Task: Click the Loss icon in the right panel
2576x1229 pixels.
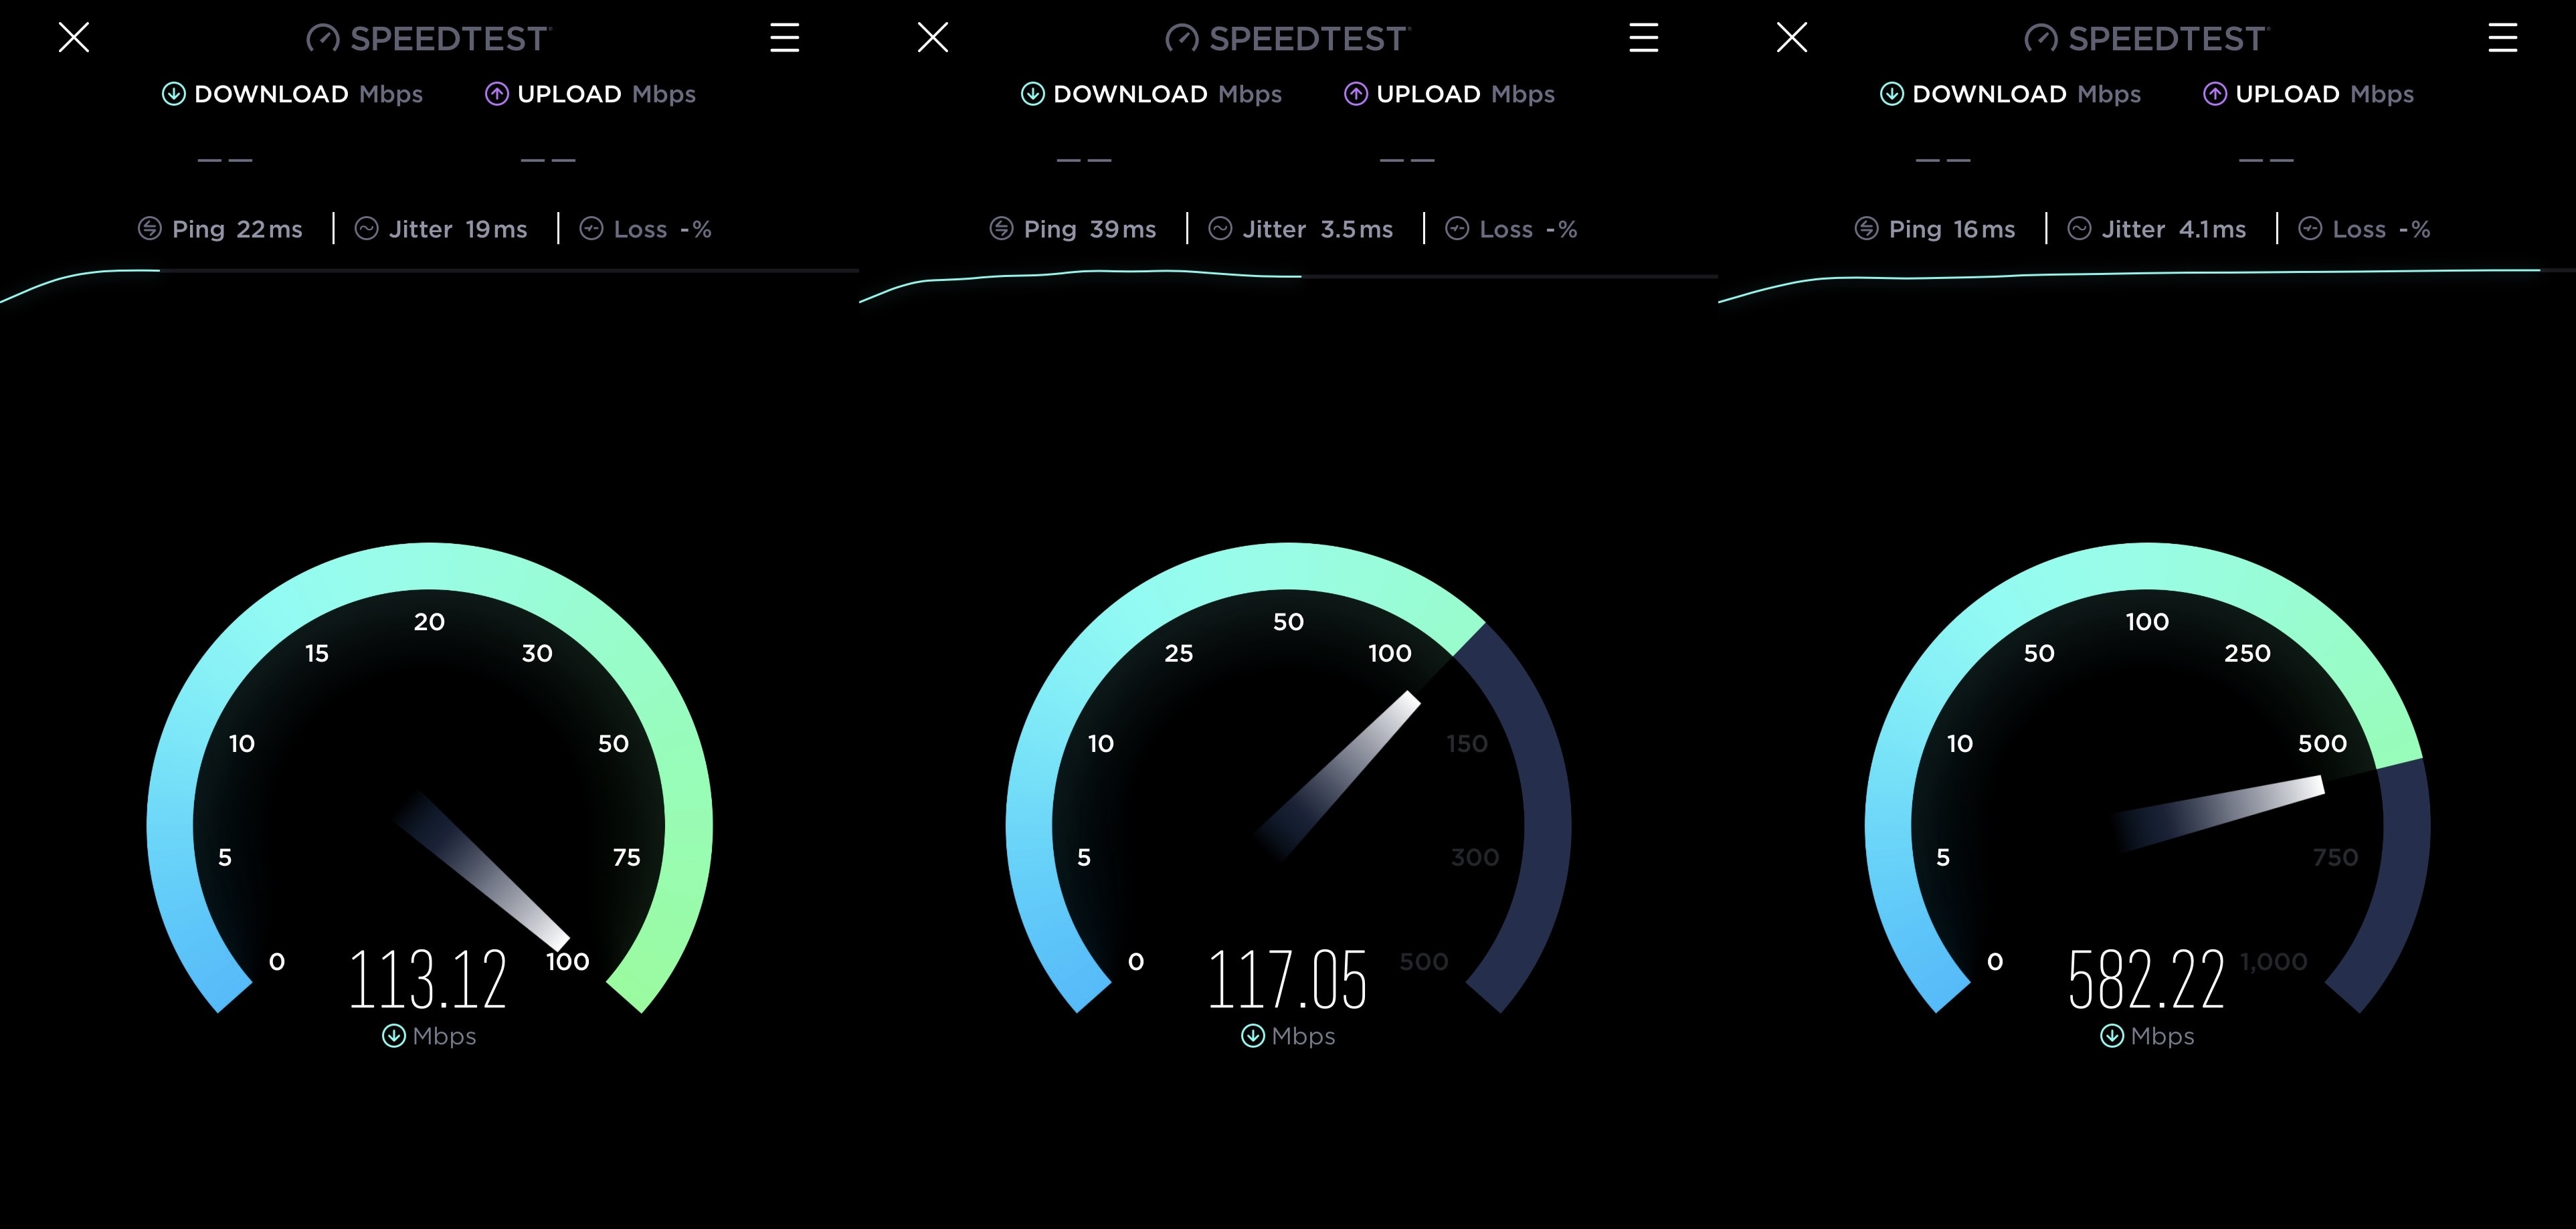Action: click(x=2310, y=229)
